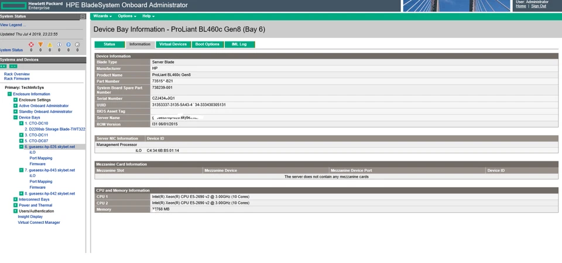Click the iLO MAC address C4:34:6B:B5:01:14

pos(163,151)
